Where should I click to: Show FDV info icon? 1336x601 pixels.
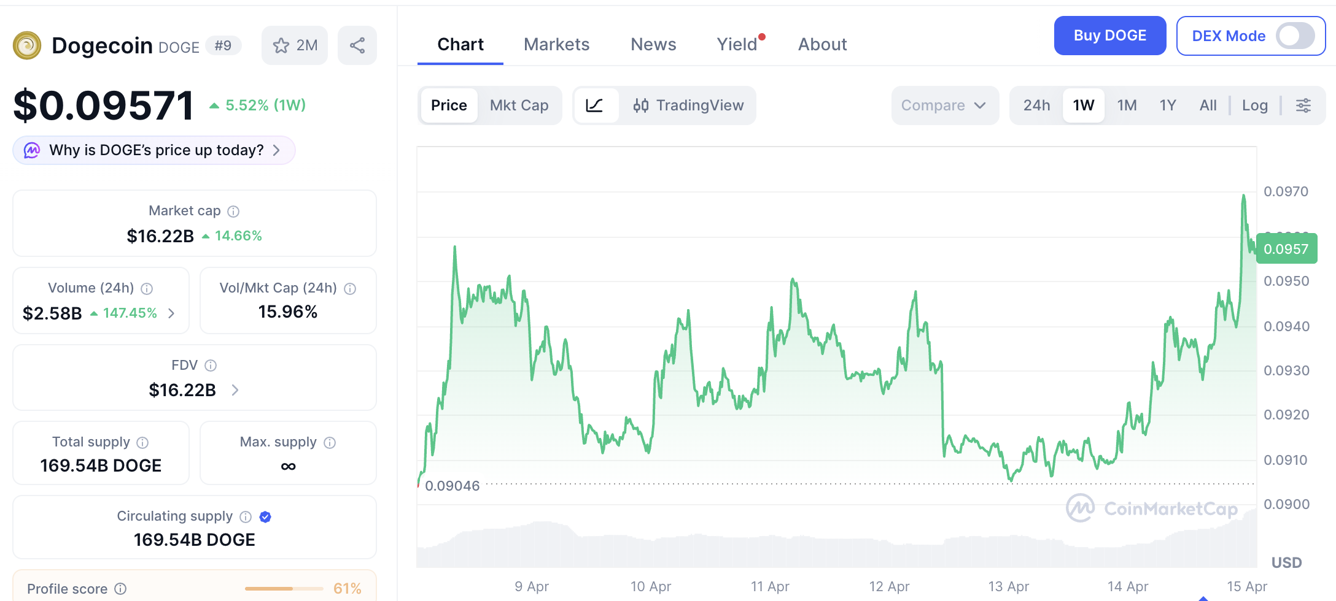211,366
